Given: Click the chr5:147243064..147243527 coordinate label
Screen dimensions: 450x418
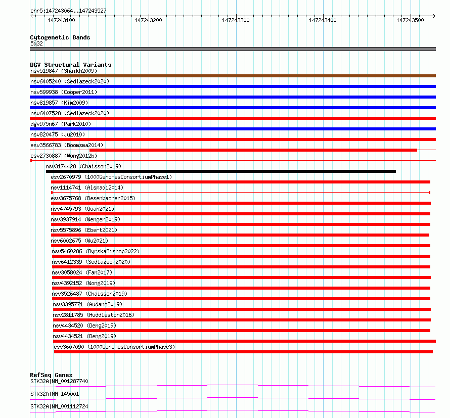Looking at the screenshot, I should coord(68,11).
